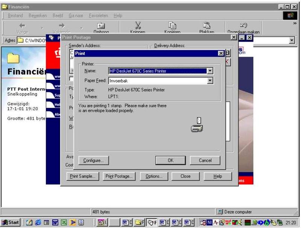
Task: Close the Print dialog with the X
Action: 221,53
